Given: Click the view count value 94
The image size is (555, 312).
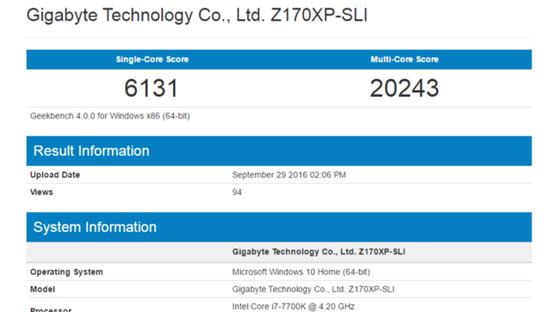Looking at the screenshot, I should (237, 192).
